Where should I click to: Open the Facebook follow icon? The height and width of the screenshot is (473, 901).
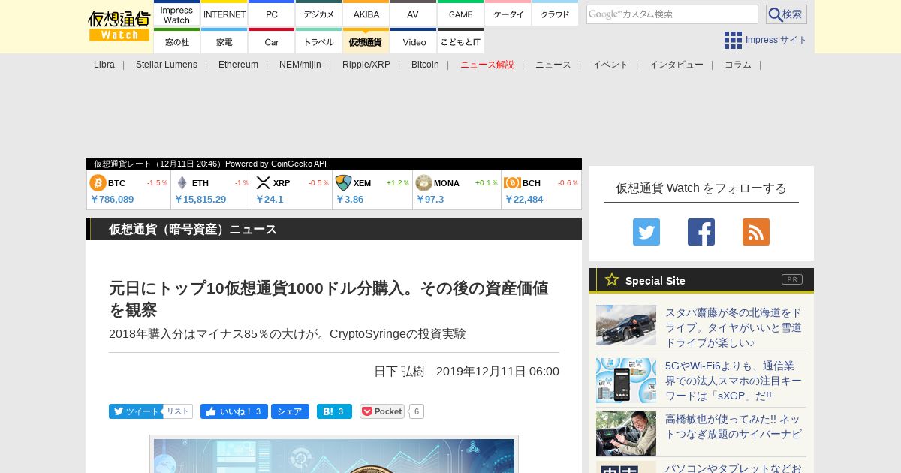coord(701,232)
